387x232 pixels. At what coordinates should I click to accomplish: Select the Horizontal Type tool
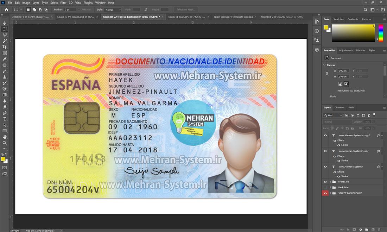tap(5, 119)
